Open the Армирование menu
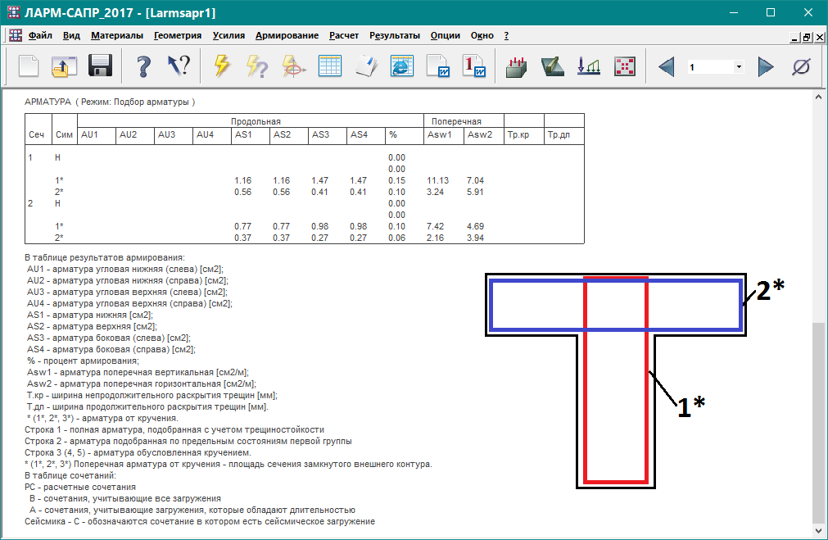The image size is (828, 540). [287, 36]
